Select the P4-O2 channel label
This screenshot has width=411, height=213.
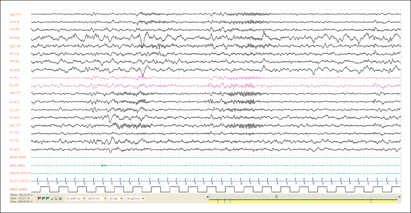tap(15, 38)
